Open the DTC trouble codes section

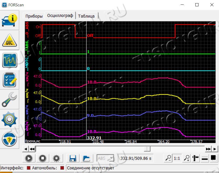9,40
